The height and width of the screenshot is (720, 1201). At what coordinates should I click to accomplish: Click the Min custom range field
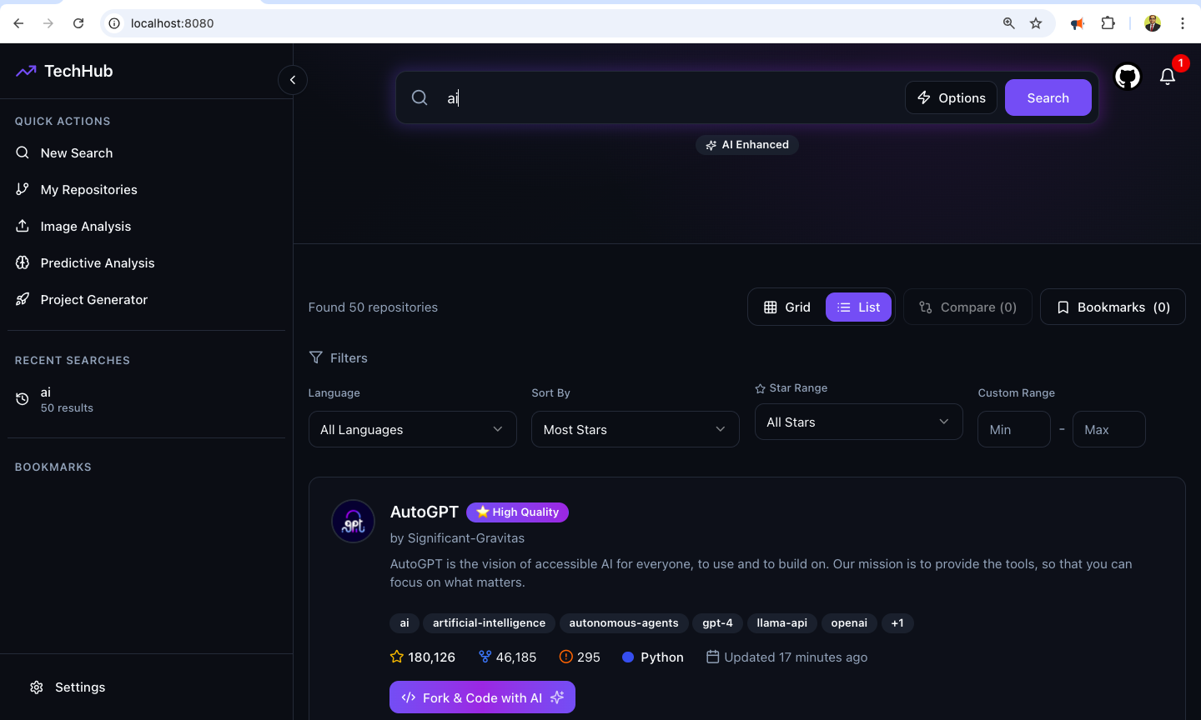click(x=1014, y=429)
